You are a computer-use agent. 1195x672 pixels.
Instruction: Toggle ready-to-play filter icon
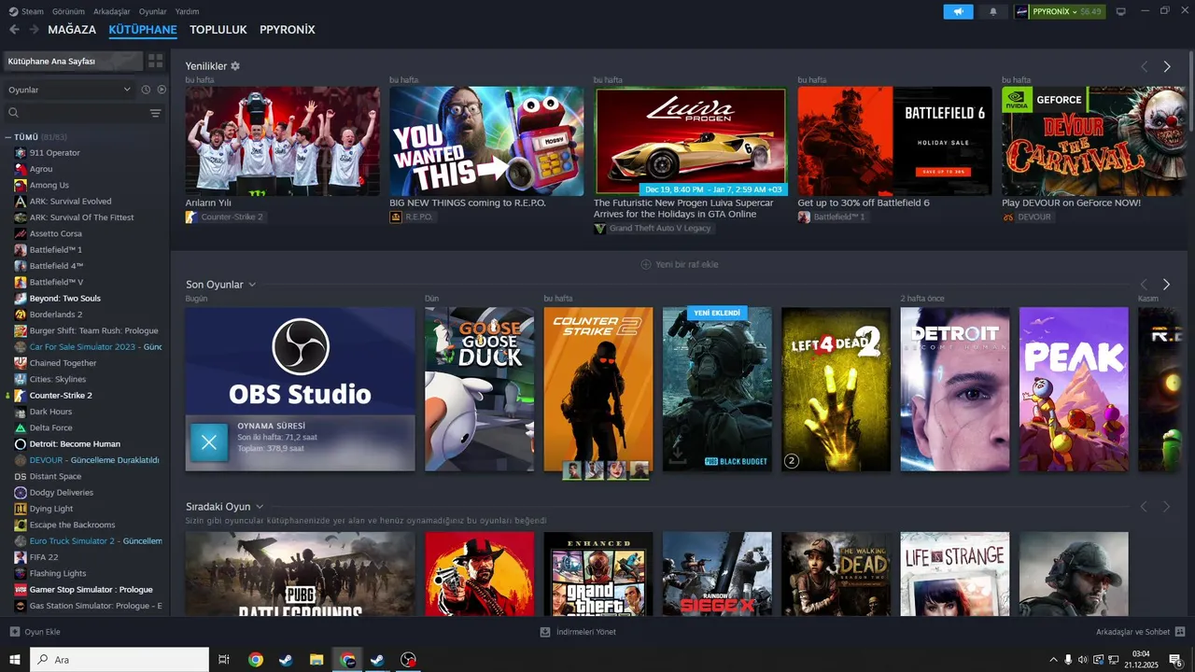coord(162,90)
